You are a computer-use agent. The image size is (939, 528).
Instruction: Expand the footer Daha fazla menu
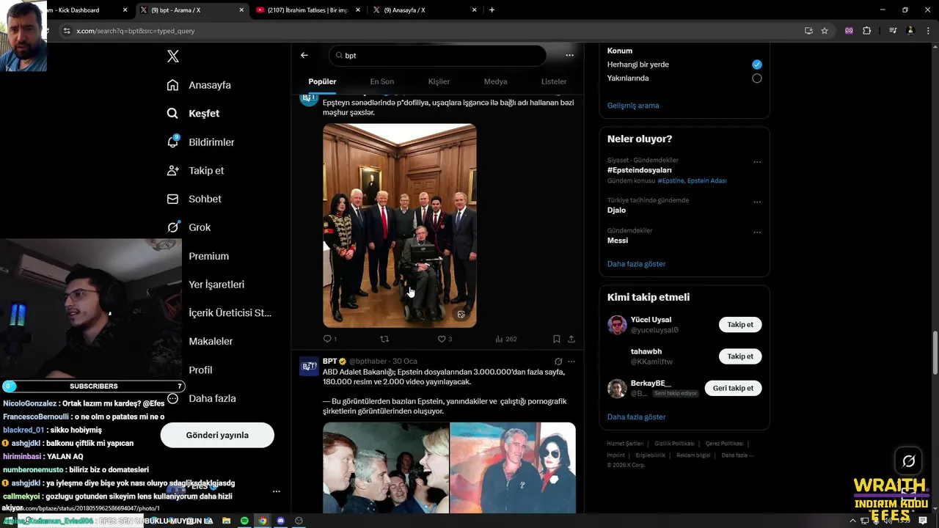(737, 455)
